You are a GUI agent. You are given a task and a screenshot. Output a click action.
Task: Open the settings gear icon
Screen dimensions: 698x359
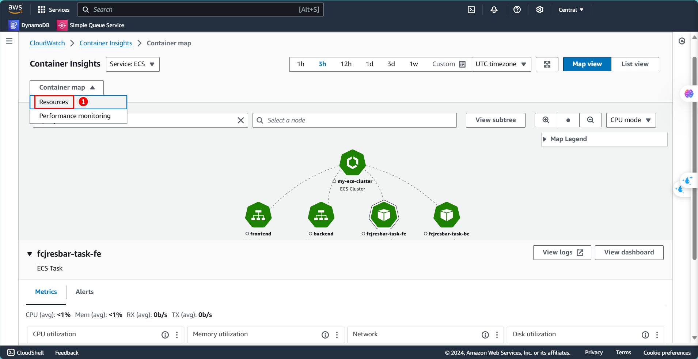(x=540, y=10)
